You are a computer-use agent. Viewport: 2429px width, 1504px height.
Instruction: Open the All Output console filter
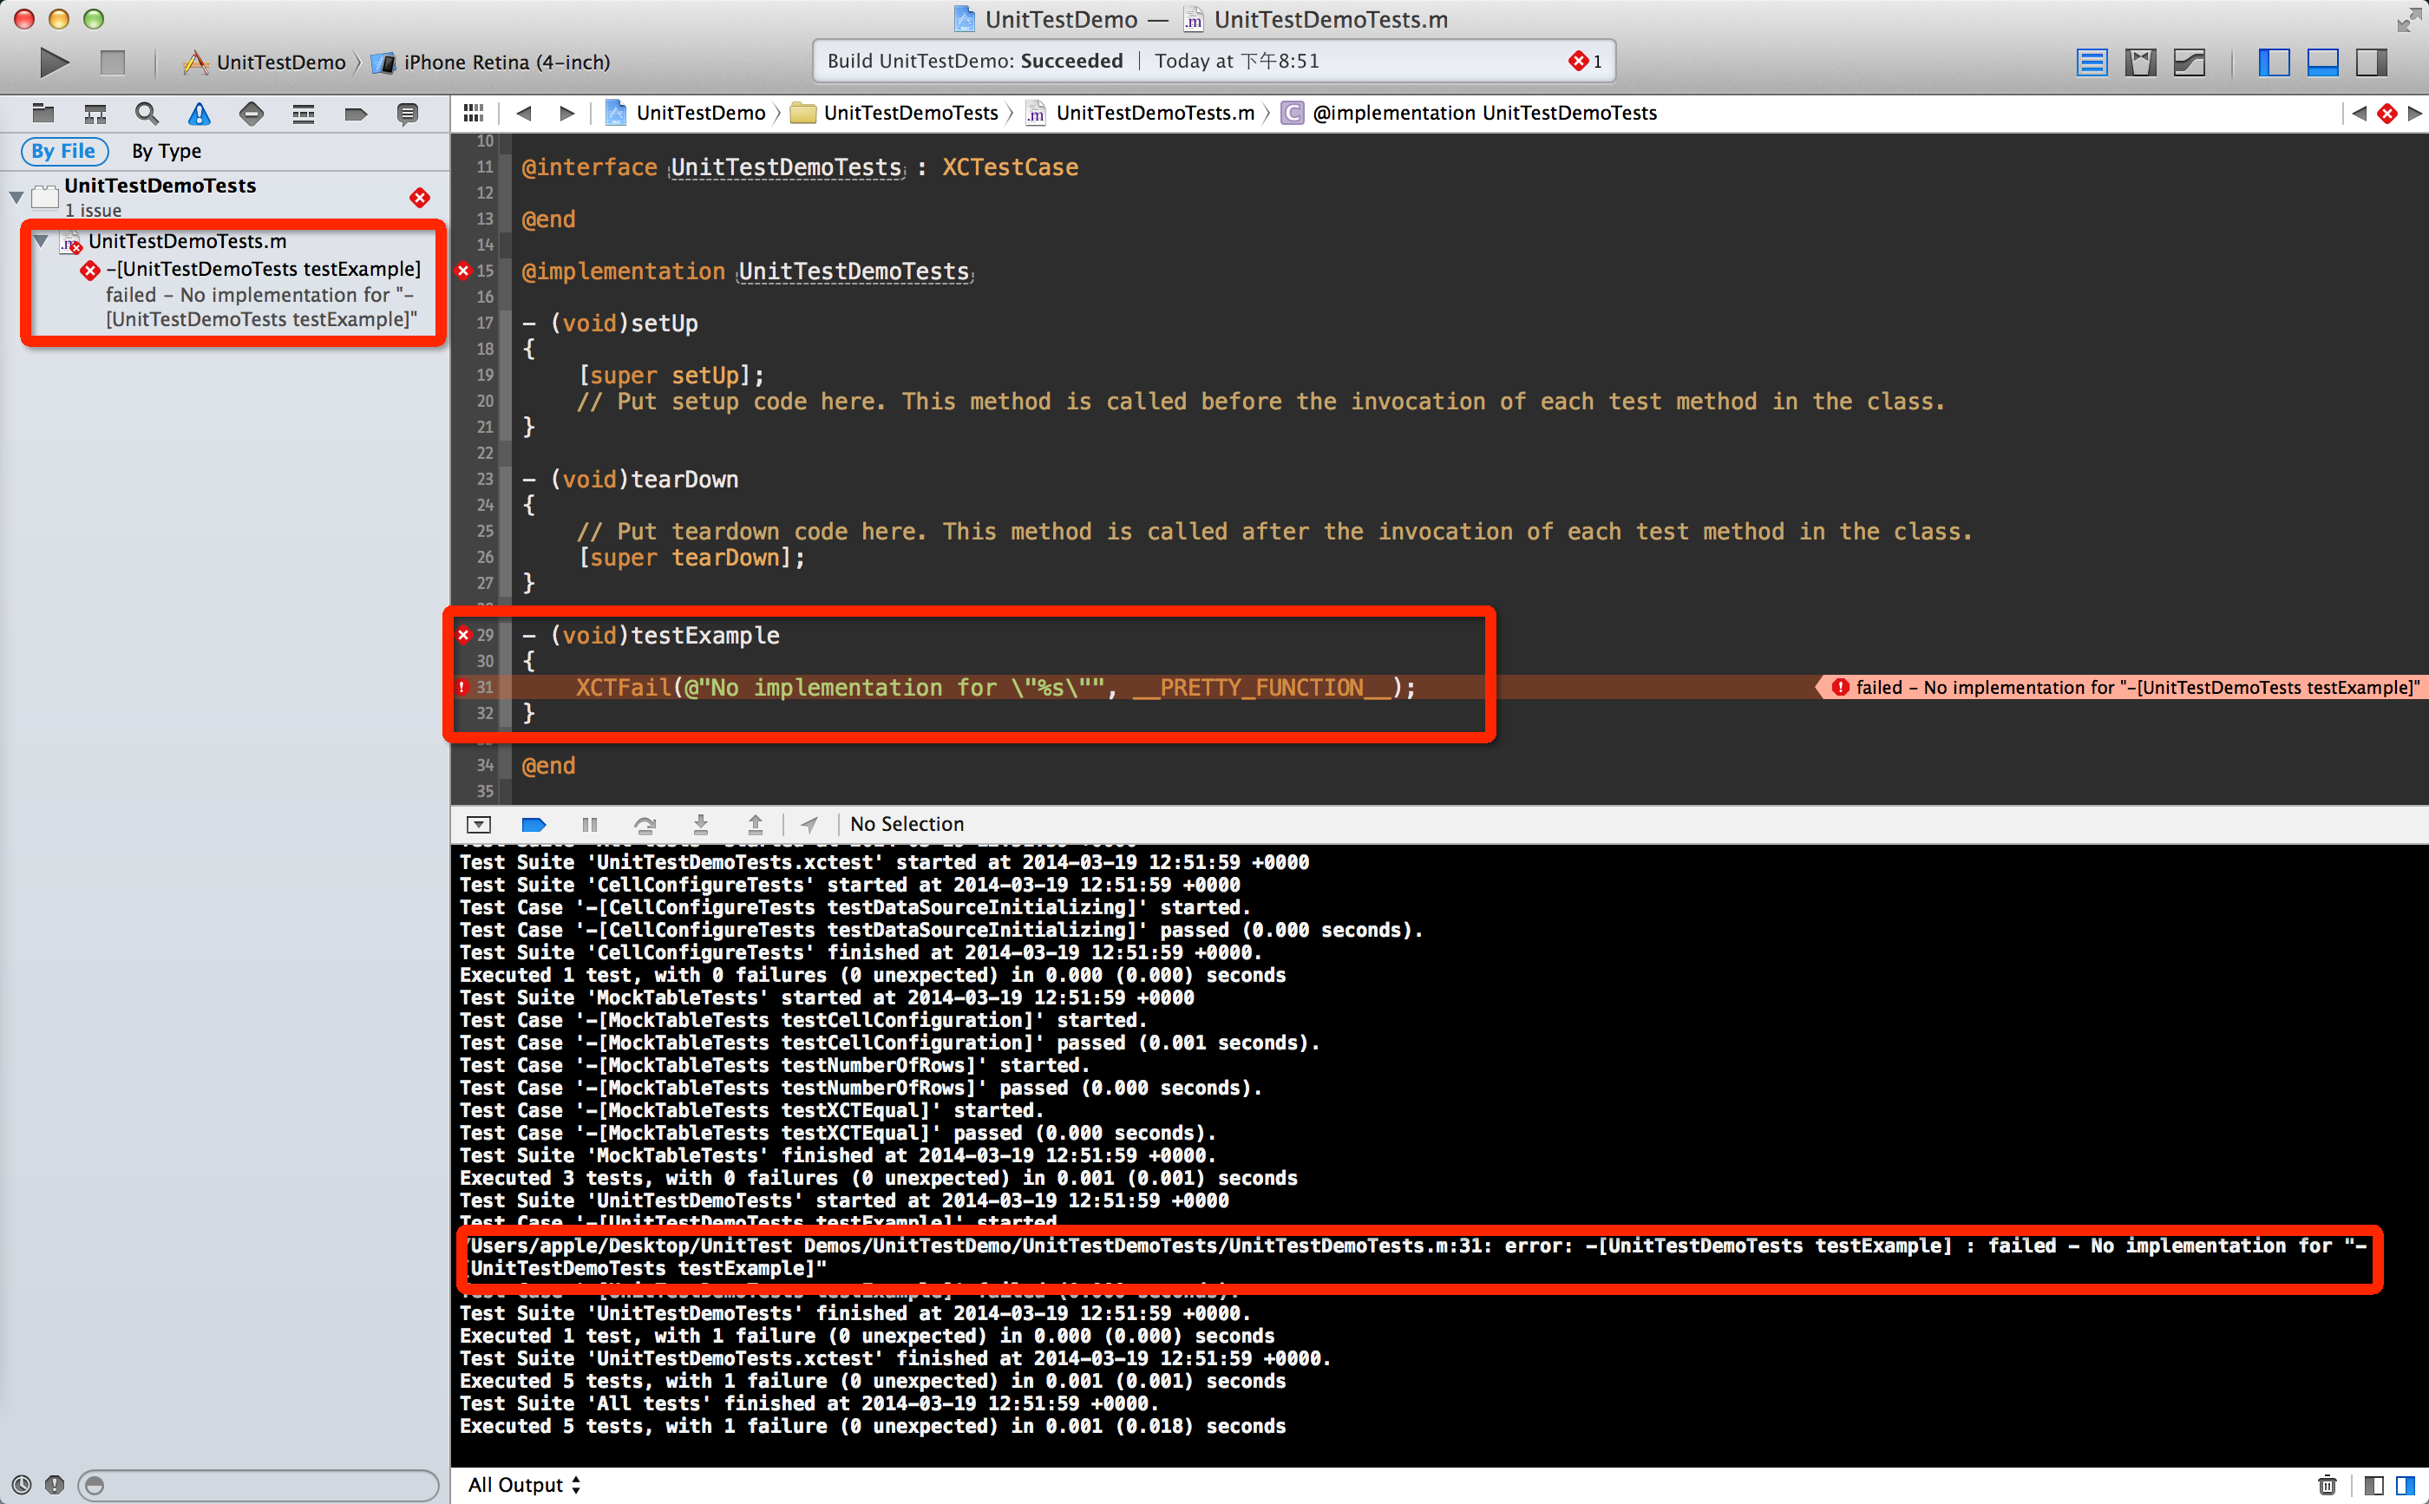(x=524, y=1485)
